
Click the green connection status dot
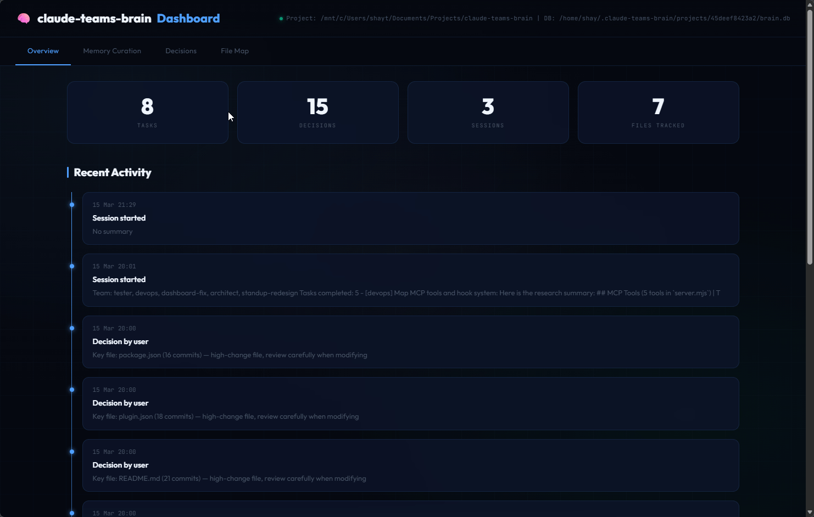[x=281, y=19]
